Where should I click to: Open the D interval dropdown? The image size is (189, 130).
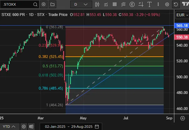[x=81, y=4]
